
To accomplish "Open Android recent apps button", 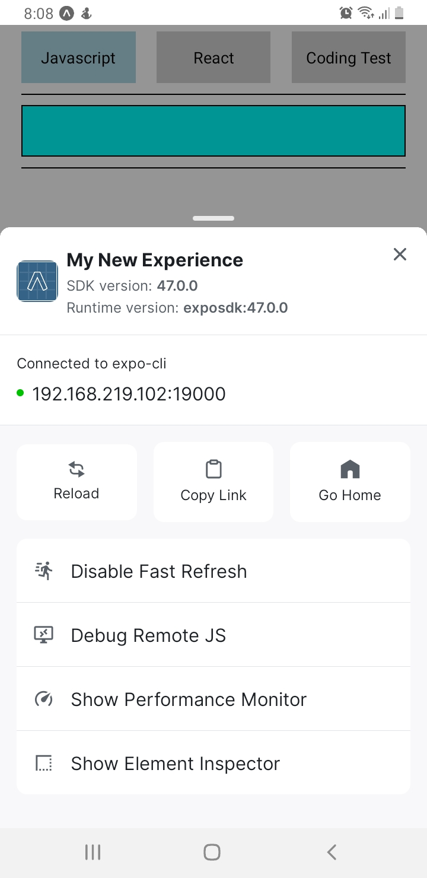I will click(x=93, y=852).
